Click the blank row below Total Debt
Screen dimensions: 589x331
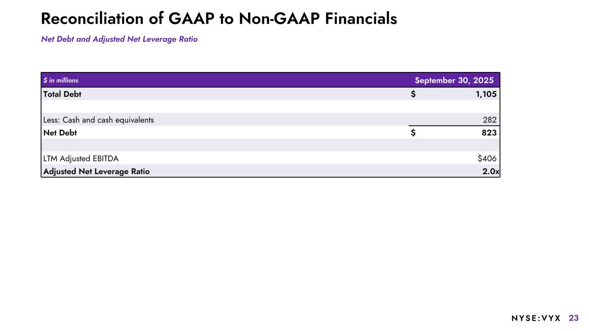coord(270,106)
